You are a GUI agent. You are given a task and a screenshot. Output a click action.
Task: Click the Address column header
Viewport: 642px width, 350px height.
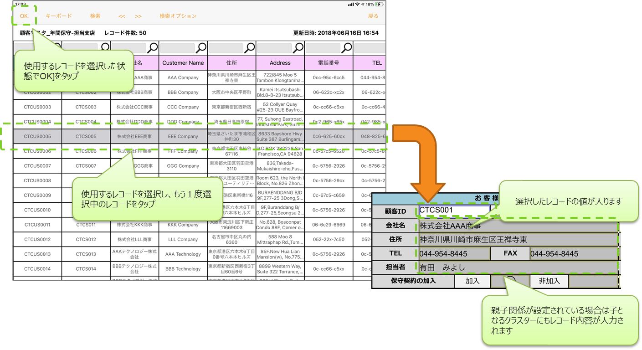pos(280,63)
